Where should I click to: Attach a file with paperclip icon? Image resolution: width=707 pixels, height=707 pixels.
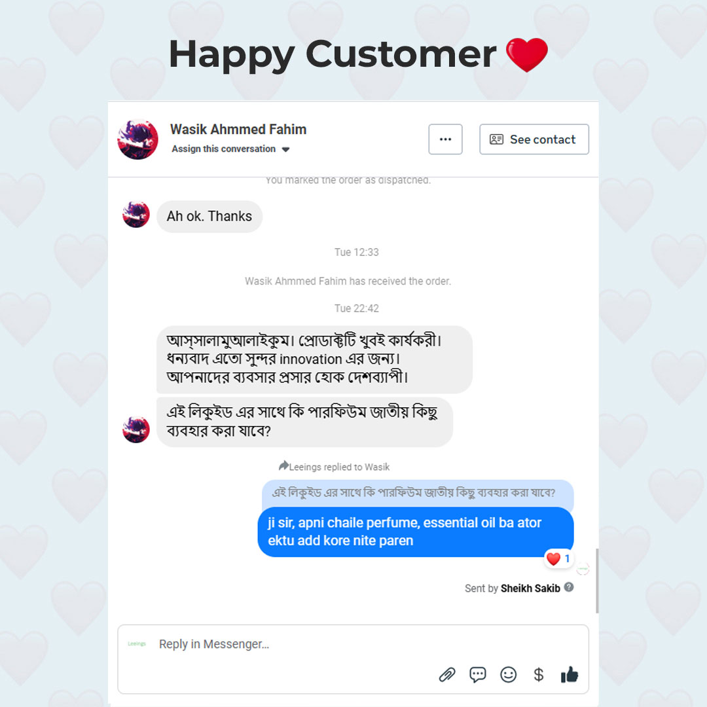[x=447, y=674]
